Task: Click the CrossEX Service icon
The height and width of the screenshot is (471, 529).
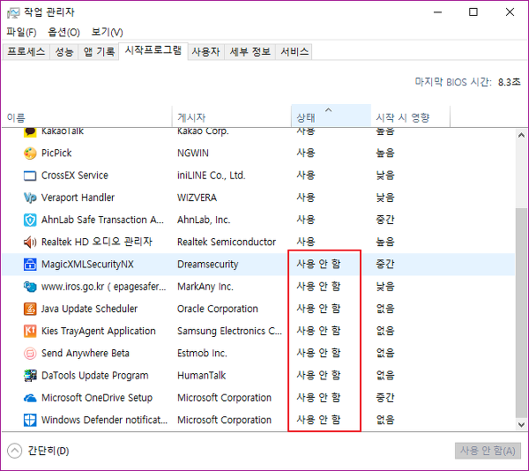Action: point(30,176)
